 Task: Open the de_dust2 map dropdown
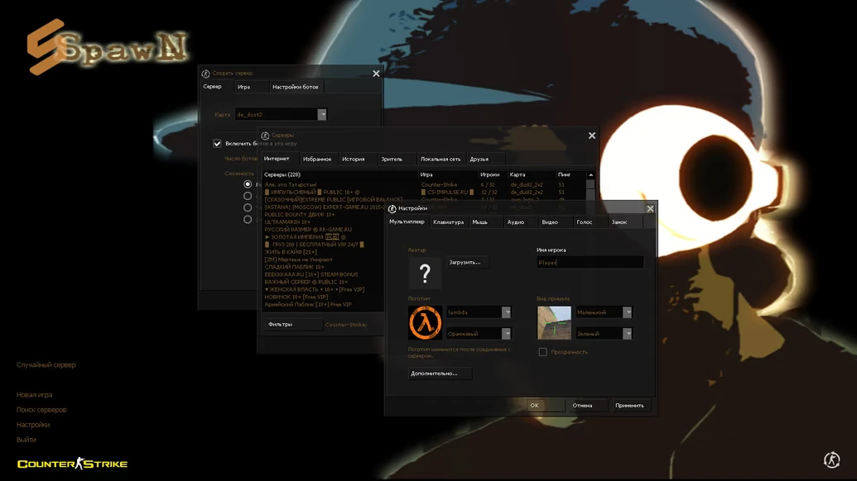[322, 115]
